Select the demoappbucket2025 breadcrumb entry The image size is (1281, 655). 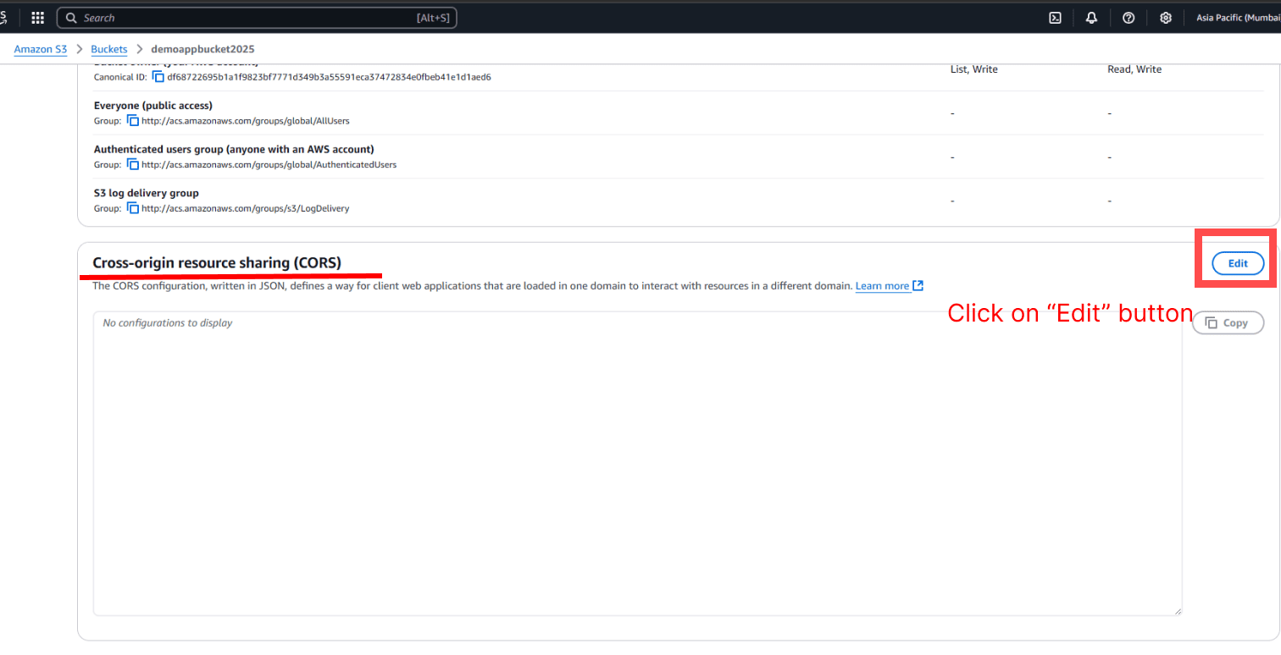(x=202, y=48)
